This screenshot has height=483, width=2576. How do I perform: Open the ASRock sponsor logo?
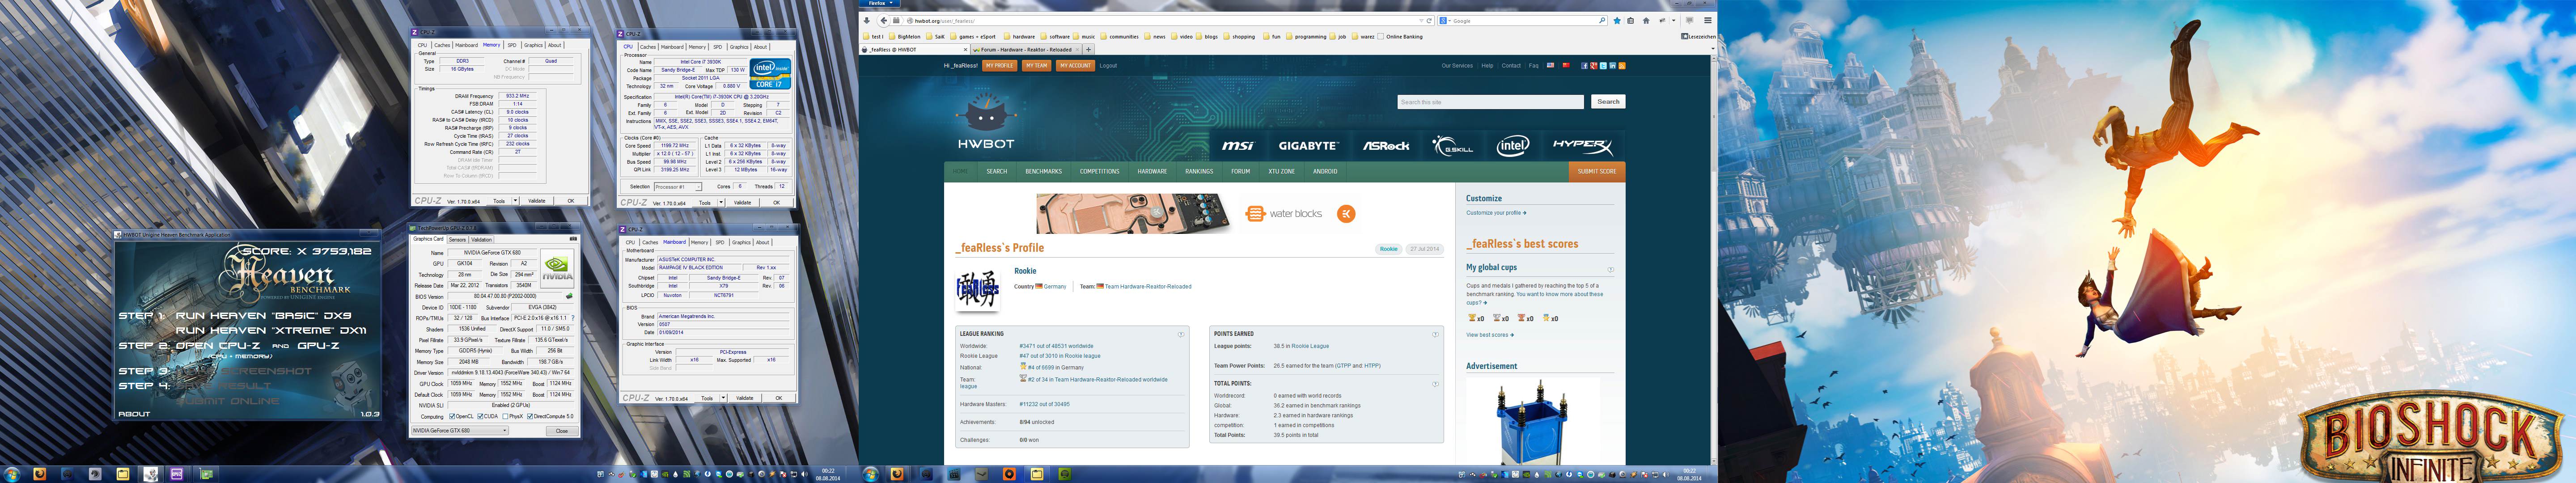click(1386, 145)
